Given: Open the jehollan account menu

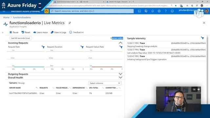Looking at the screenshot, I should 194,10.
